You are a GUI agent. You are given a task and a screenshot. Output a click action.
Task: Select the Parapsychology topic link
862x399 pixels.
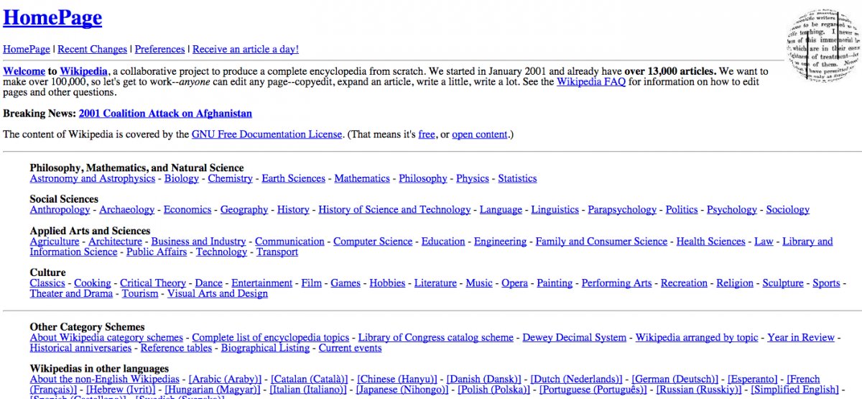click(x=622, y=210)
